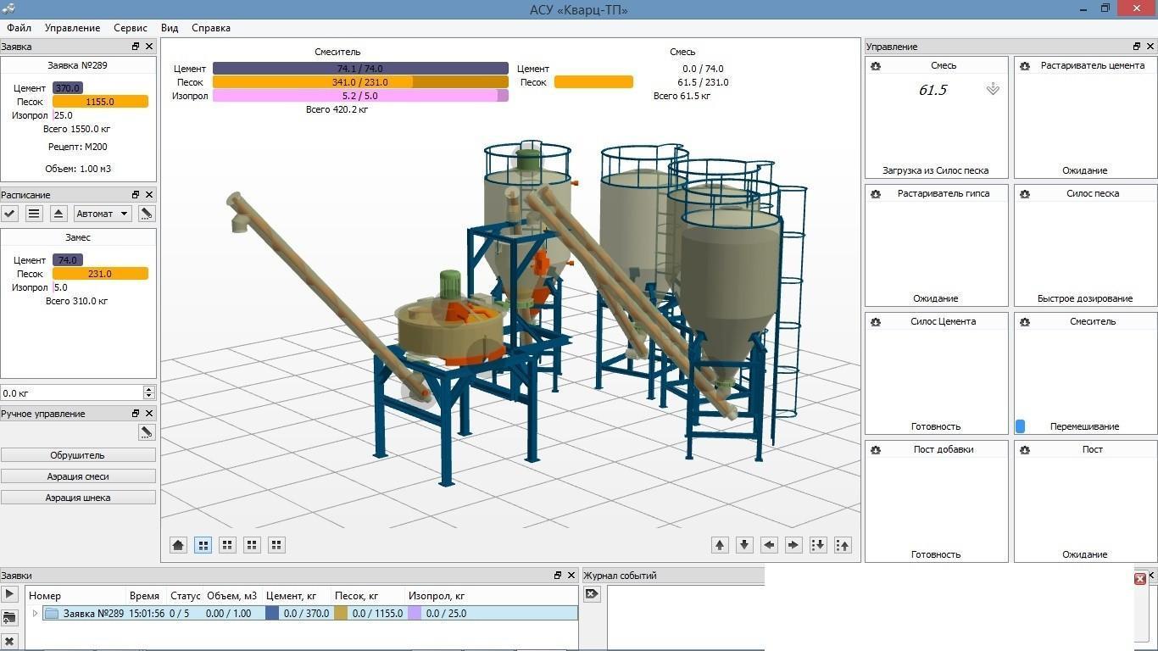1158x651 pixels.
Task: Click the home view icon under 3D scene
Action: [178, 545]
